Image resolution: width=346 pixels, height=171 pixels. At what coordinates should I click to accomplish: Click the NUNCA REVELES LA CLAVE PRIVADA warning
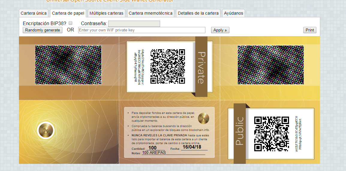point(159,135)
